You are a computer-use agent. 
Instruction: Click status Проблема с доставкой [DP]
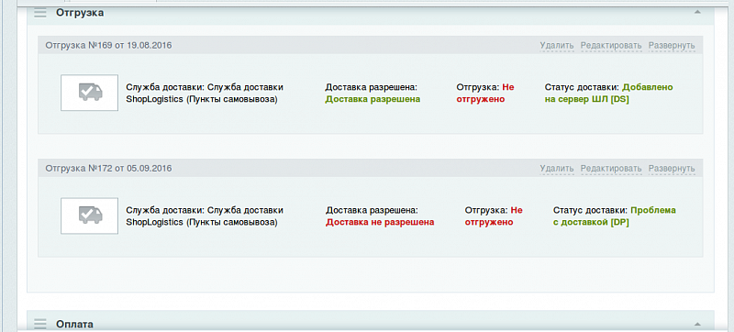[615, 216]
